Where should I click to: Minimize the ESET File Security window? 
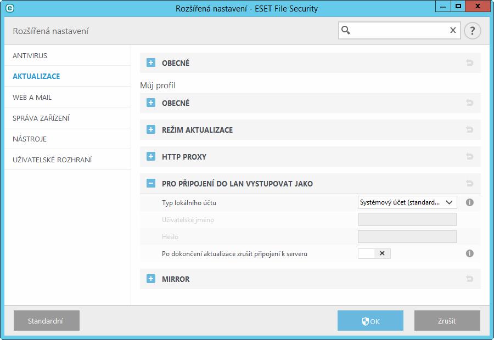442,6
